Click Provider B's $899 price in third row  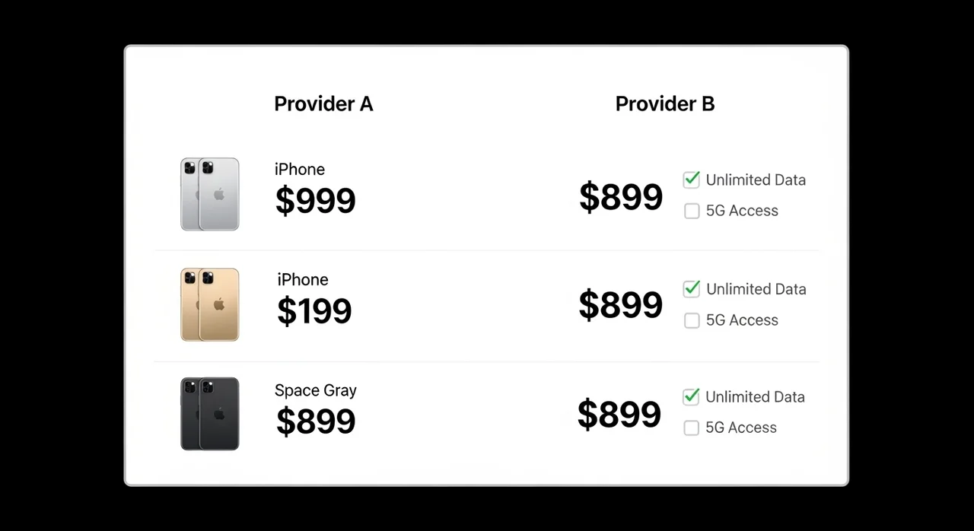point(619,415)
